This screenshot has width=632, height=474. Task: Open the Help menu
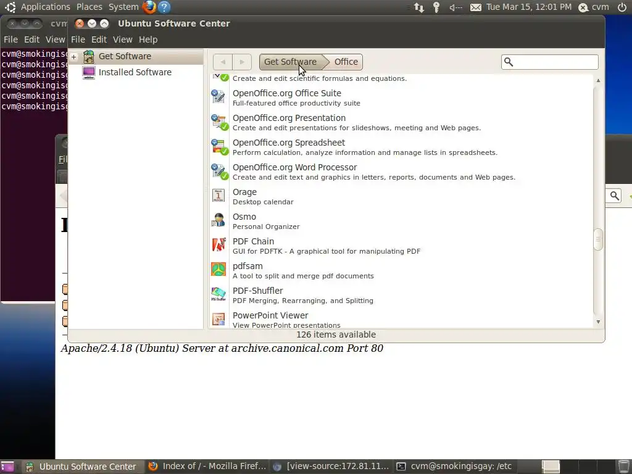pos(148,39)
